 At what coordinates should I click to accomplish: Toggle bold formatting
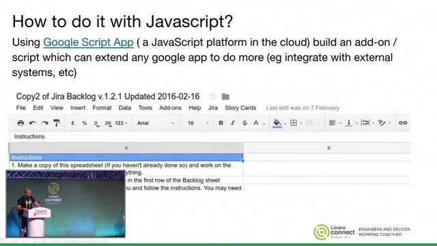click(x=221, y=123)
